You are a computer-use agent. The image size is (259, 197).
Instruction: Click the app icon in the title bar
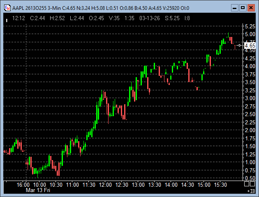point(6,7)
